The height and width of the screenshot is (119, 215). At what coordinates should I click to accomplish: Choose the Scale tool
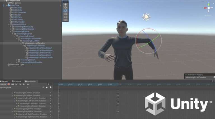[66, 14]
